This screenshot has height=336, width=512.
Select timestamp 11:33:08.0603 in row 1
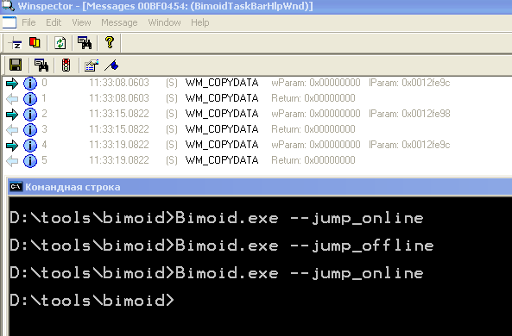119,98
